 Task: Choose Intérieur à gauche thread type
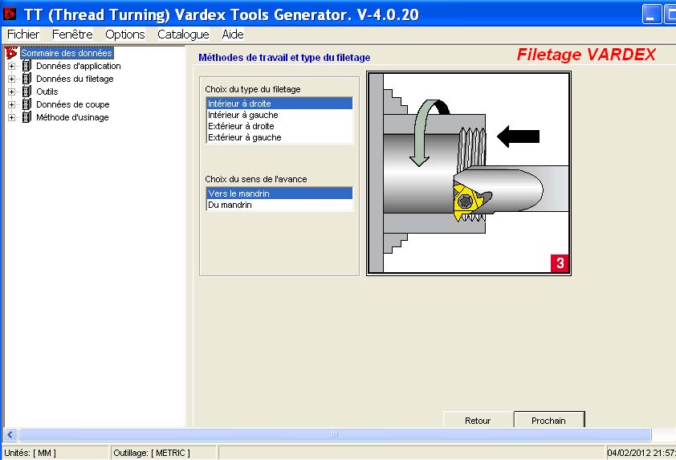(279, 115)
